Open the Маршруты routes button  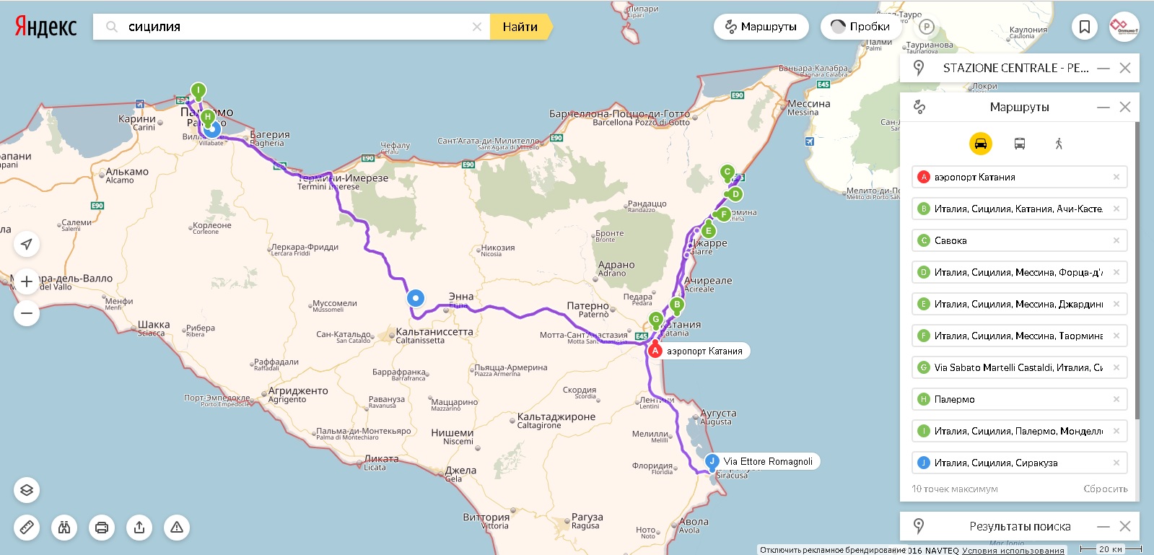pos(761,27)
